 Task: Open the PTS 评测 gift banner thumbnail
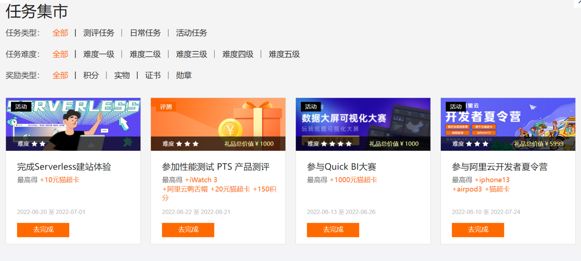coord(218,124)
